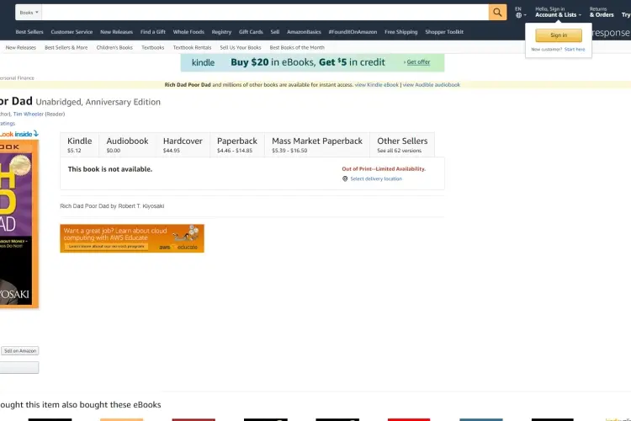This screenshot has width=631, height=421.
Task: Follow view Audible audiobook link
Action: pyautogui.click(x=432, y=85)
